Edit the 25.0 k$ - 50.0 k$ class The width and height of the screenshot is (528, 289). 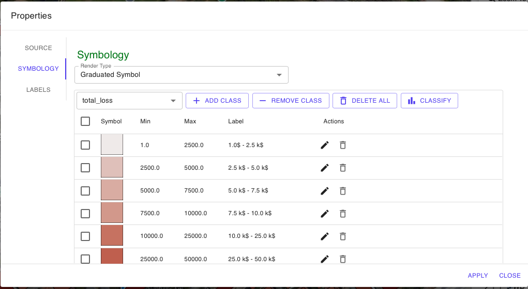pos(325,259)
